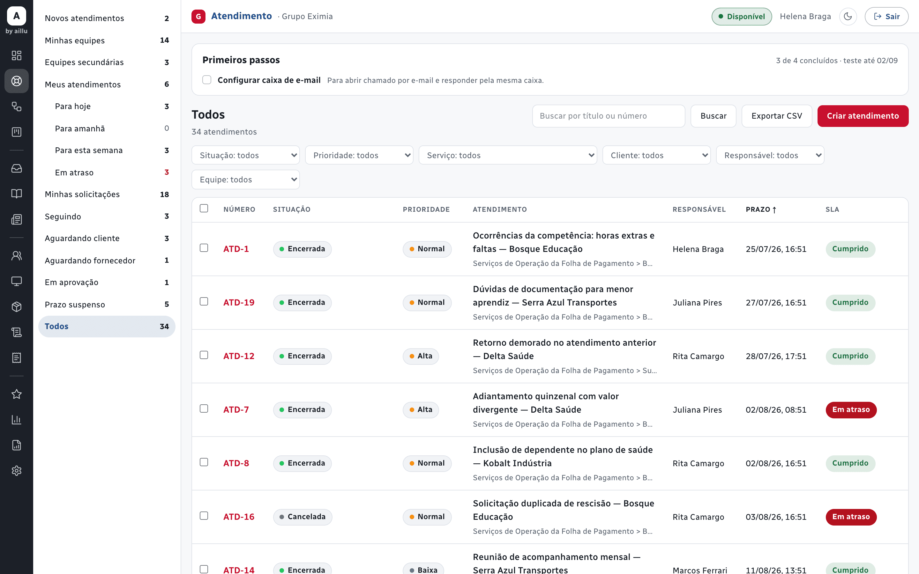The width and height of the screenshot is (919, 574).
Task: Open the people/users icon in the sidebar
Action: [x=16, y=255]
